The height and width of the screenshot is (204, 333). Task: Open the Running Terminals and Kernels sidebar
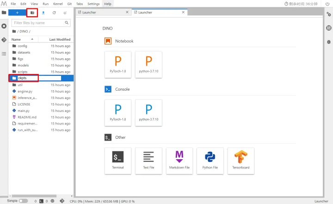click(x=4, y=26)
